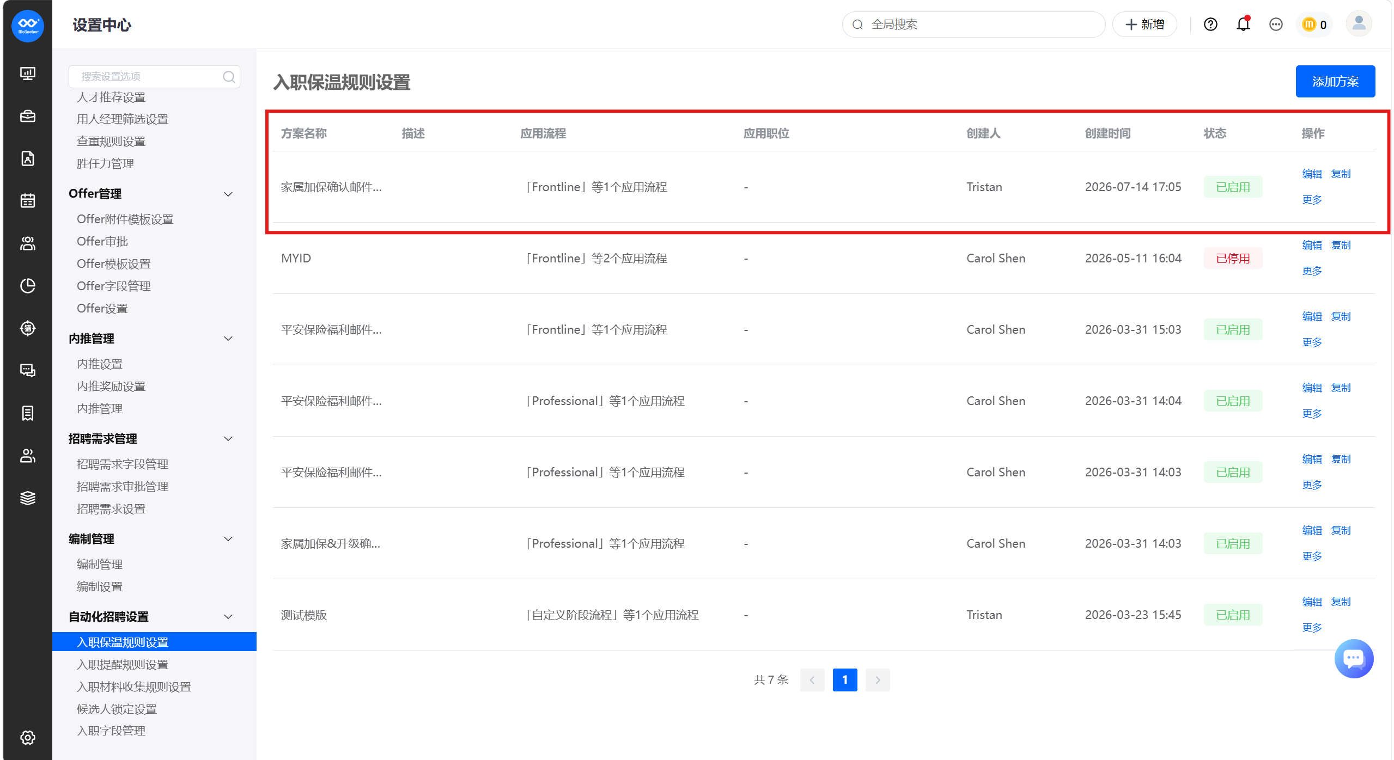Viewport: 1394px width, 760px height.
Task: Go to pagination page 1
Action: 845,680
